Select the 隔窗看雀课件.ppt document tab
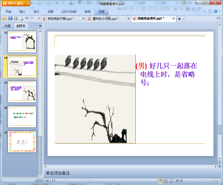223x185 pixels. (151, 18)
